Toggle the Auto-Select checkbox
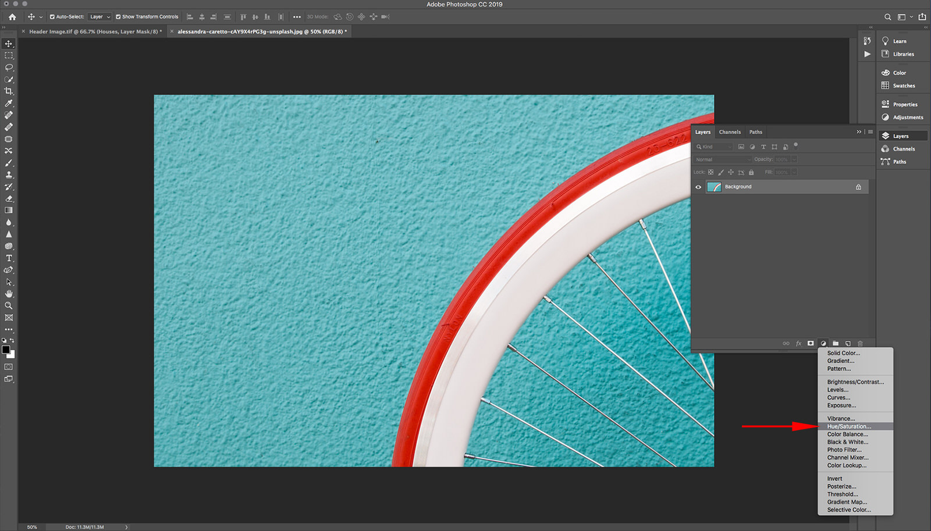Screen dimensions: 931x531 point(52,17)
